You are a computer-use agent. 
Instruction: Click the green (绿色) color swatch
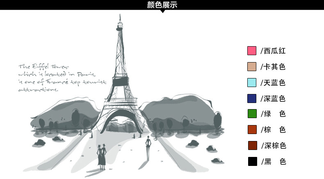tap(252, 114)
